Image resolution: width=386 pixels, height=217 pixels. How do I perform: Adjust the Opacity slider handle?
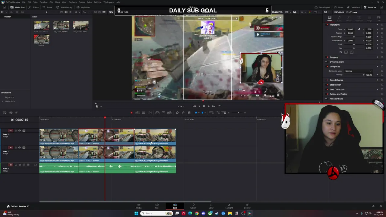coord(364,75)
